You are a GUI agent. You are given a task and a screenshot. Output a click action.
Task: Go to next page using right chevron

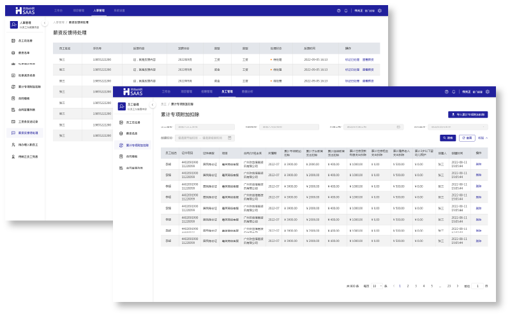458,286
